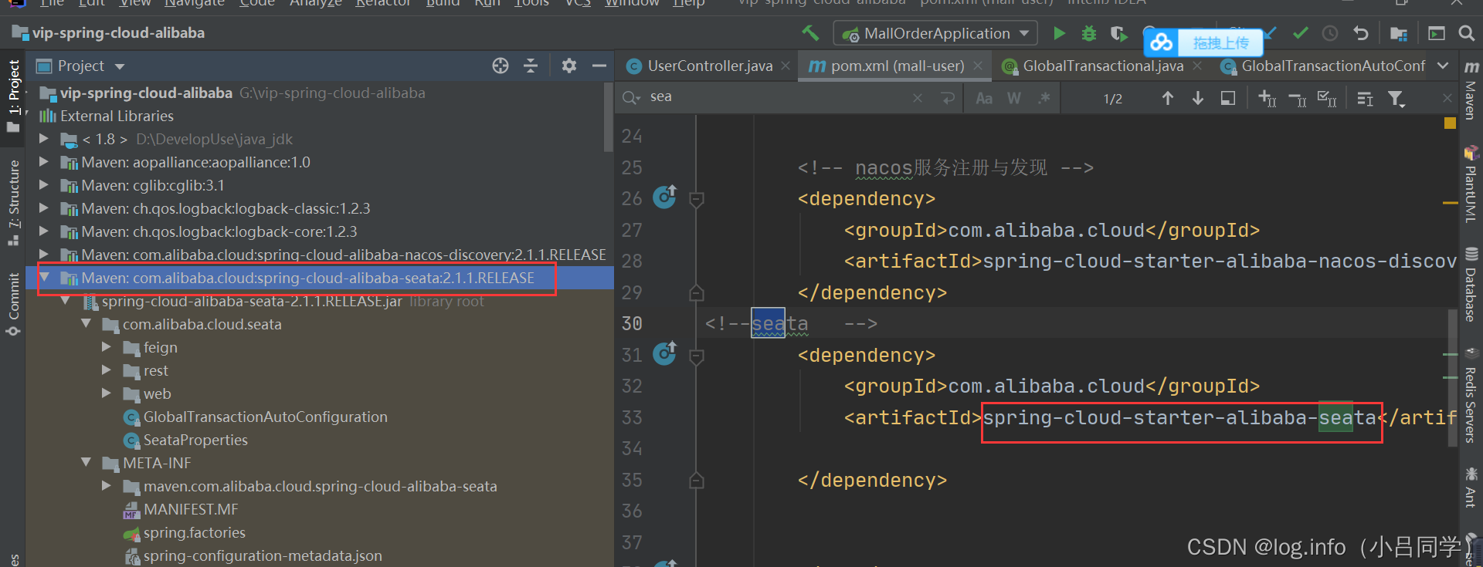Click gutter bean icon on line 26
Image resolution: width=1483 pixels, height=567 pixels.
click(665, 197)
